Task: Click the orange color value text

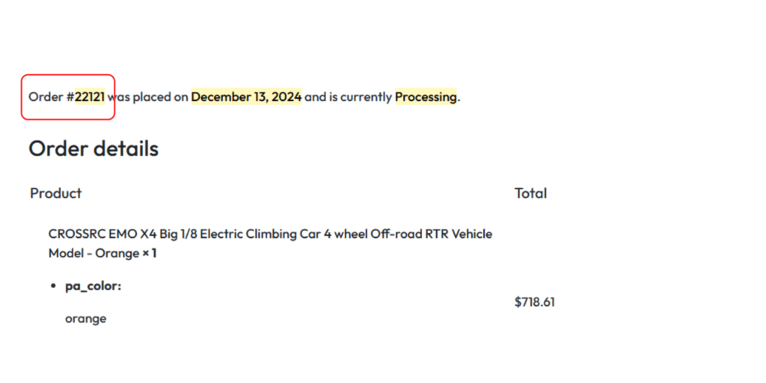Action: (85, 319)
